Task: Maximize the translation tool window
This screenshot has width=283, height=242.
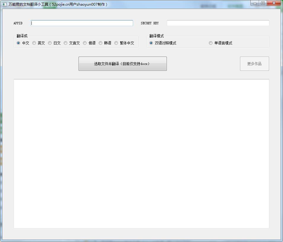Action: [x=263, y=3]
